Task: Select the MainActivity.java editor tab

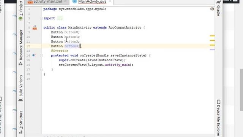Action: (x=92, y=2)
